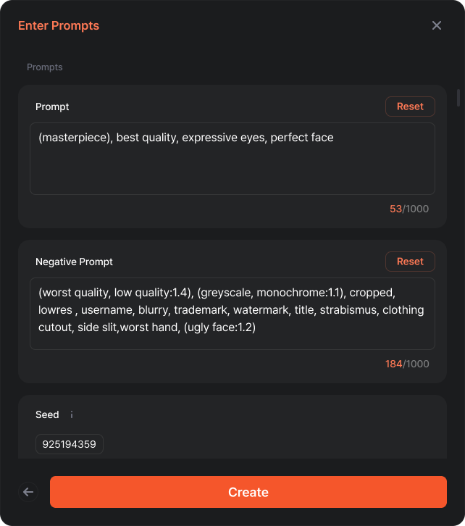The image size is (465, 526).
Task: Click the 184/1000 character counter
Action: pos(407,364)
